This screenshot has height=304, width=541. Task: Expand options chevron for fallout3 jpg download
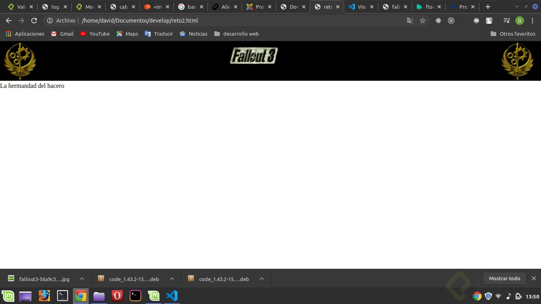pyautogui.click(x=82, y=279)
